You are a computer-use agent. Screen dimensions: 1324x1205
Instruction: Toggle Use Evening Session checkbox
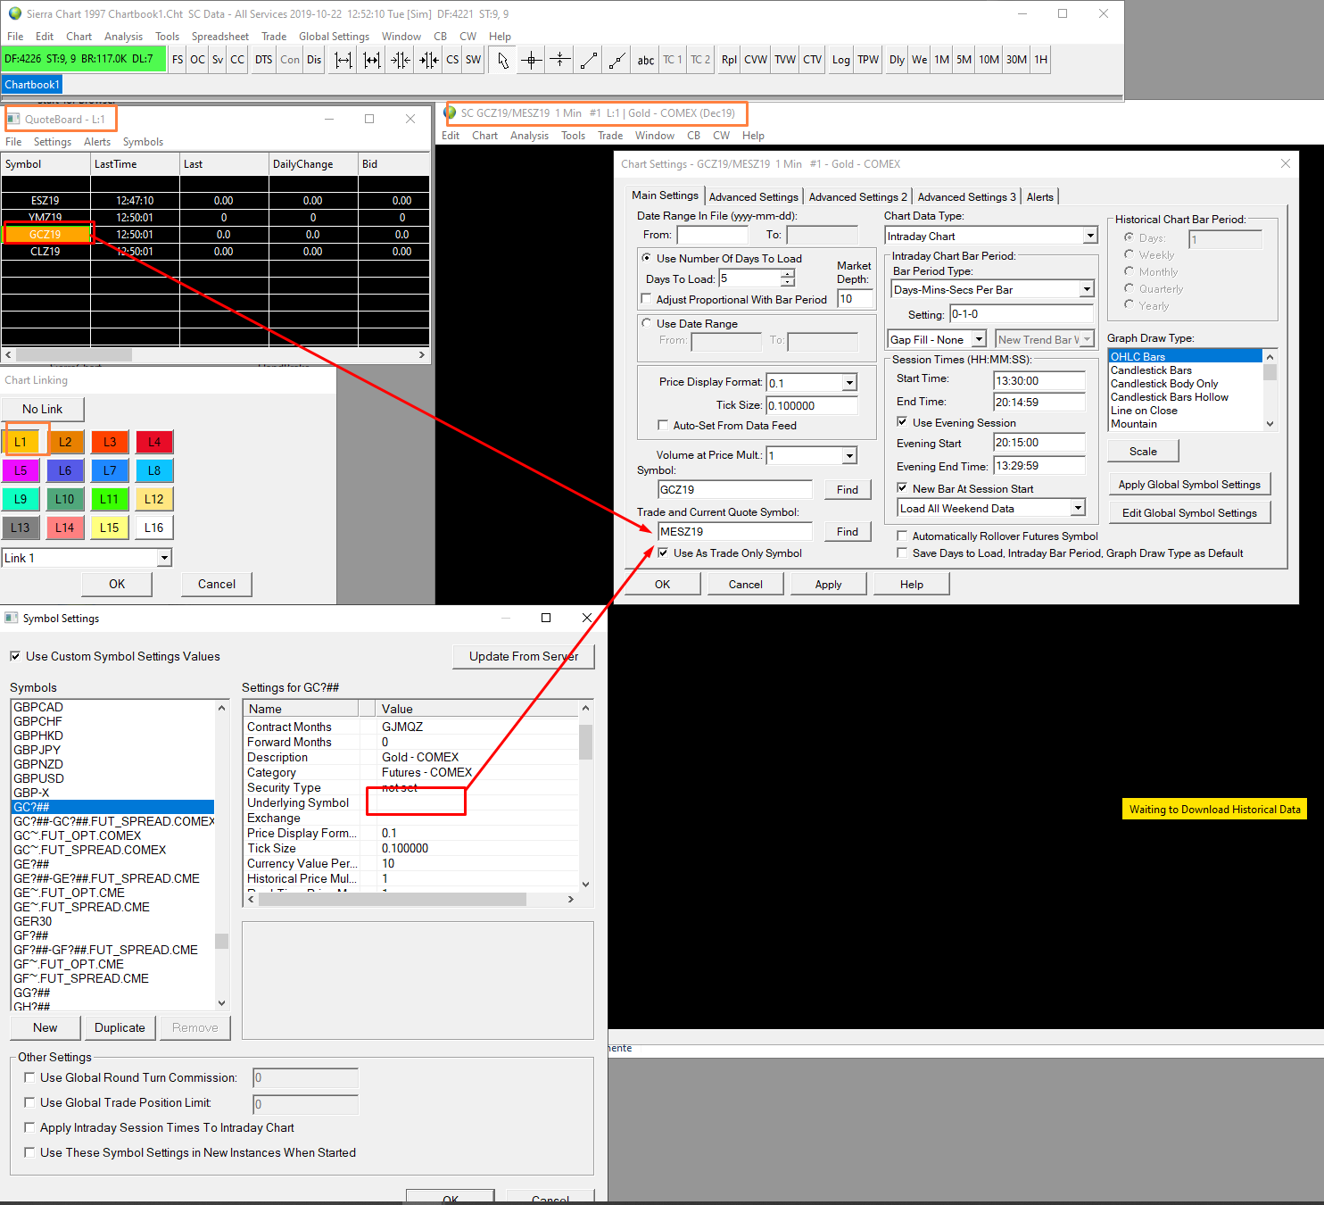click(902, 422)
